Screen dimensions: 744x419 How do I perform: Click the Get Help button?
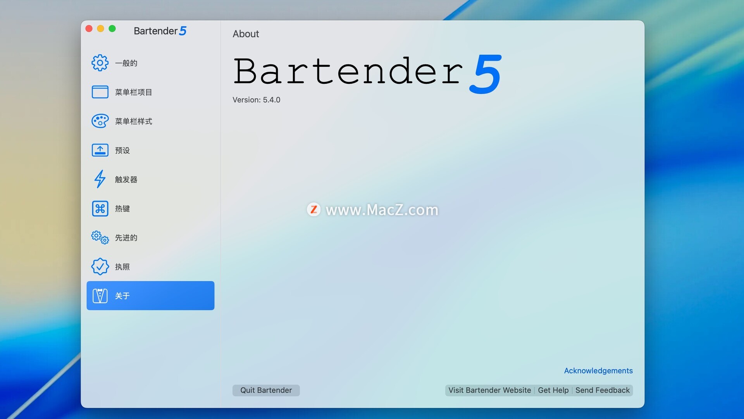click(553, 390)
